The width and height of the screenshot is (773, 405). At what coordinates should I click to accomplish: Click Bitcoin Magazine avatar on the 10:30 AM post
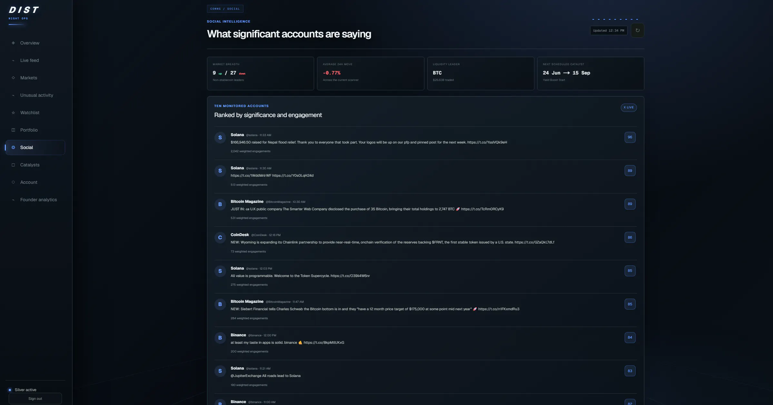[220, 204]
